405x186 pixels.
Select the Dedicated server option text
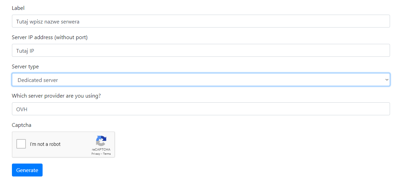38,80
